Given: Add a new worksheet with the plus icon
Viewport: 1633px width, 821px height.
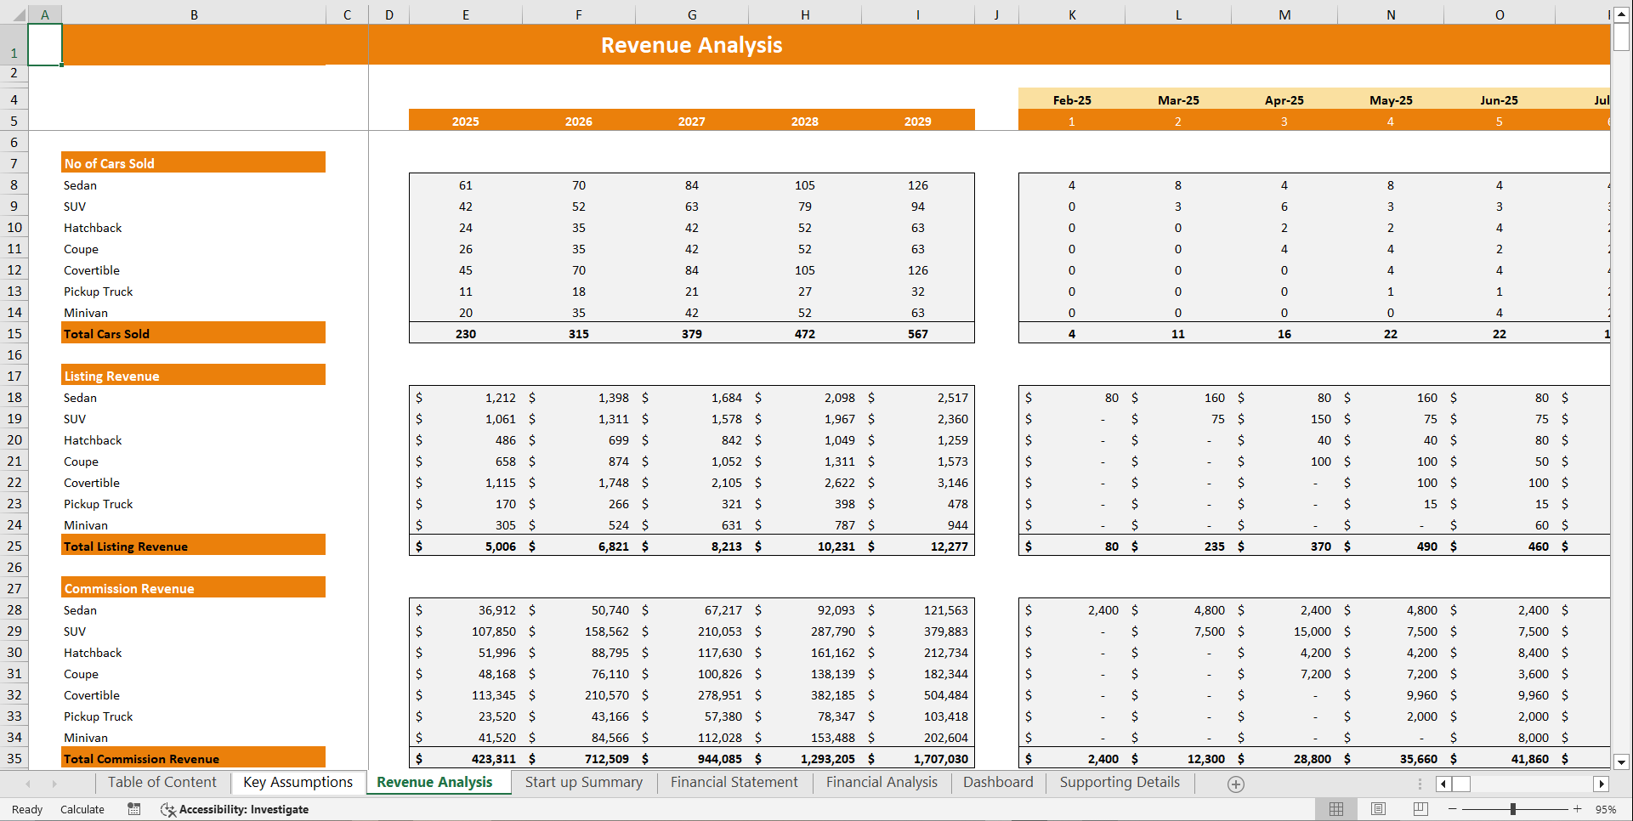Looking at the screenshot, I should click(1234, 784).
